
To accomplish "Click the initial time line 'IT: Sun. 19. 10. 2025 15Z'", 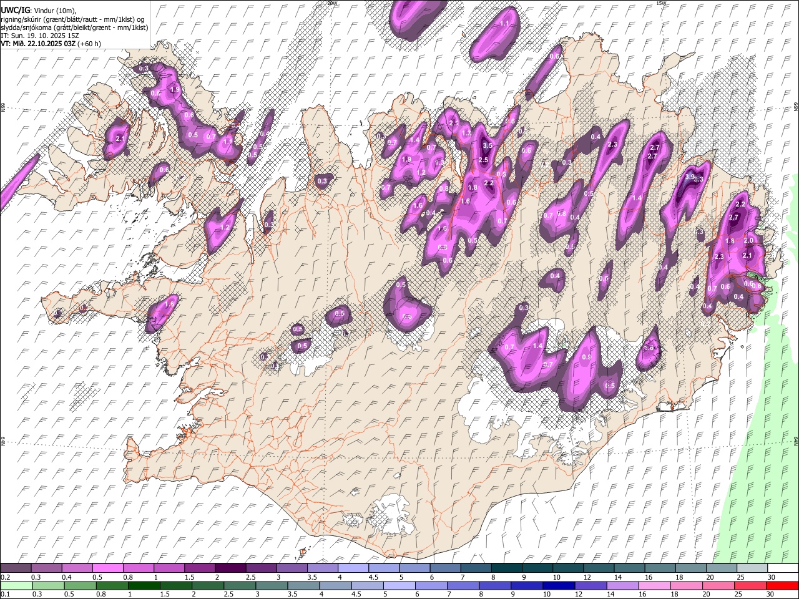I will 40,36.
